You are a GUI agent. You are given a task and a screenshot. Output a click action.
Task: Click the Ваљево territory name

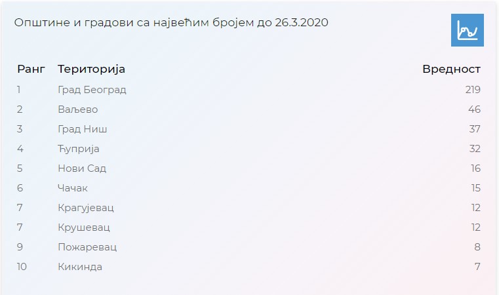click(77, 109)
